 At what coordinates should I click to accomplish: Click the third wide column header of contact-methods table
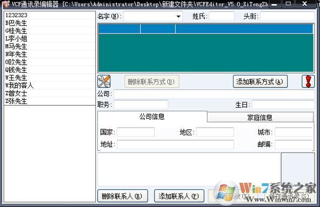coord(244,29)
